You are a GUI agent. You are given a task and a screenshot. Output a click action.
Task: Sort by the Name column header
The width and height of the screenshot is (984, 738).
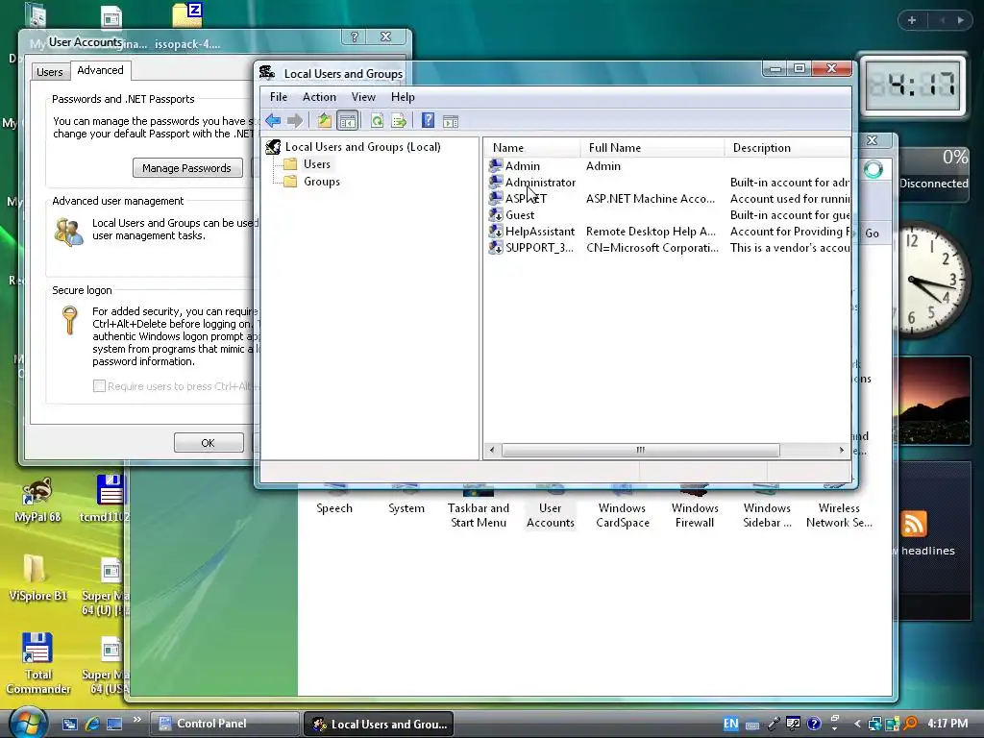pos(532,147)
